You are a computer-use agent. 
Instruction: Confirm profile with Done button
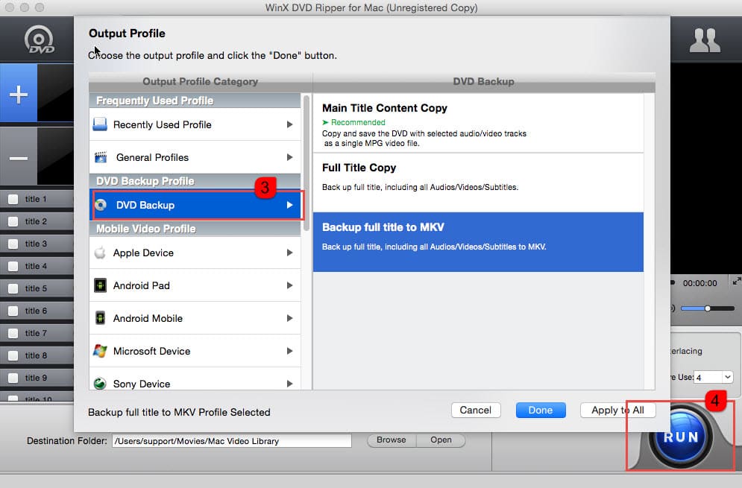pyautogui.click(x=541, y=410)
